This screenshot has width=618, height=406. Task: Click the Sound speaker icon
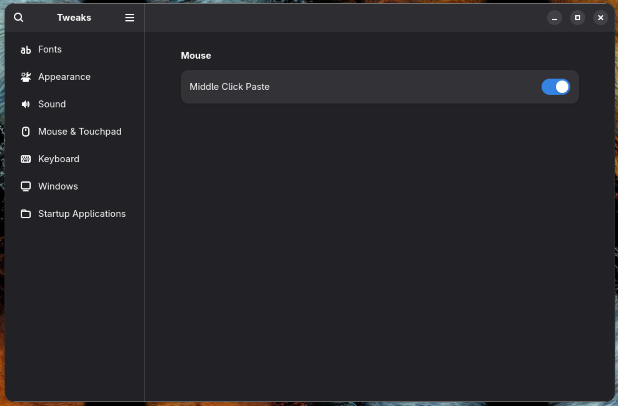25,104
